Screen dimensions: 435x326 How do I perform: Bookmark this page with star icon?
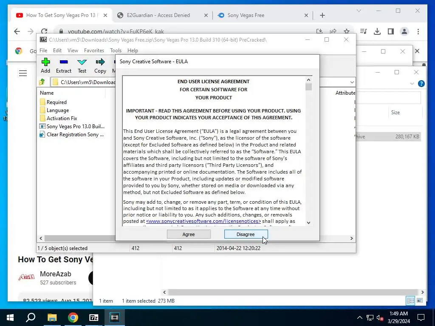347,31
